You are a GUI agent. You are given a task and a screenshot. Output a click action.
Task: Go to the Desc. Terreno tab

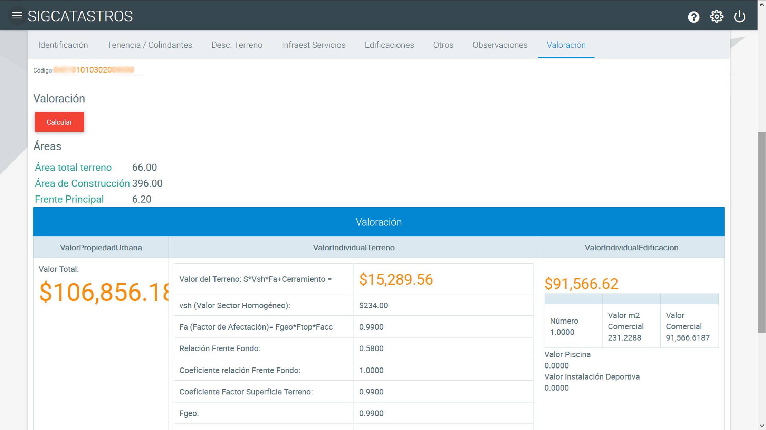pos(237,45)
